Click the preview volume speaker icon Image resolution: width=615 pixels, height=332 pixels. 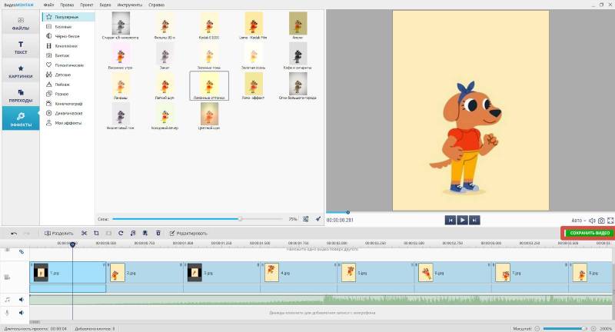[592, 221]
